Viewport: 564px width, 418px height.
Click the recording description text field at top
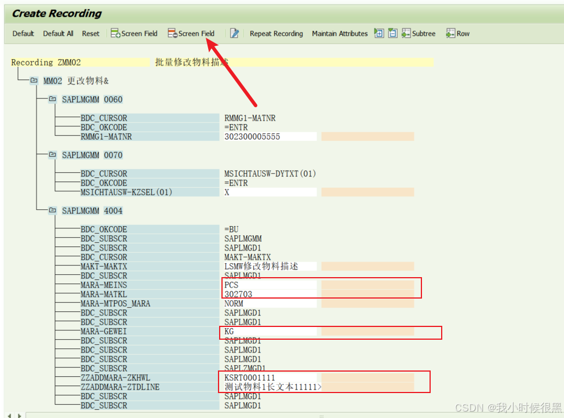(294, 63)
